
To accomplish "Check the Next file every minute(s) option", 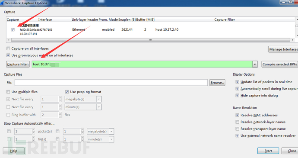I will (8, 107).
